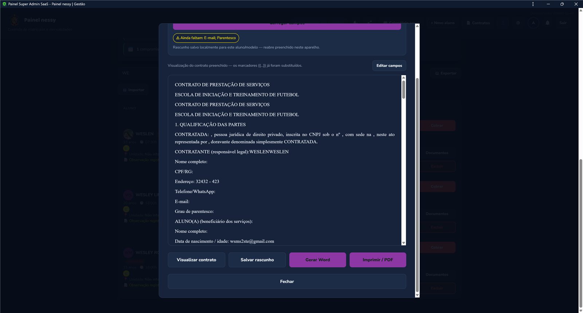Click Imprimir / PDF button
583x313 pixels.
(x=378, y=260)
